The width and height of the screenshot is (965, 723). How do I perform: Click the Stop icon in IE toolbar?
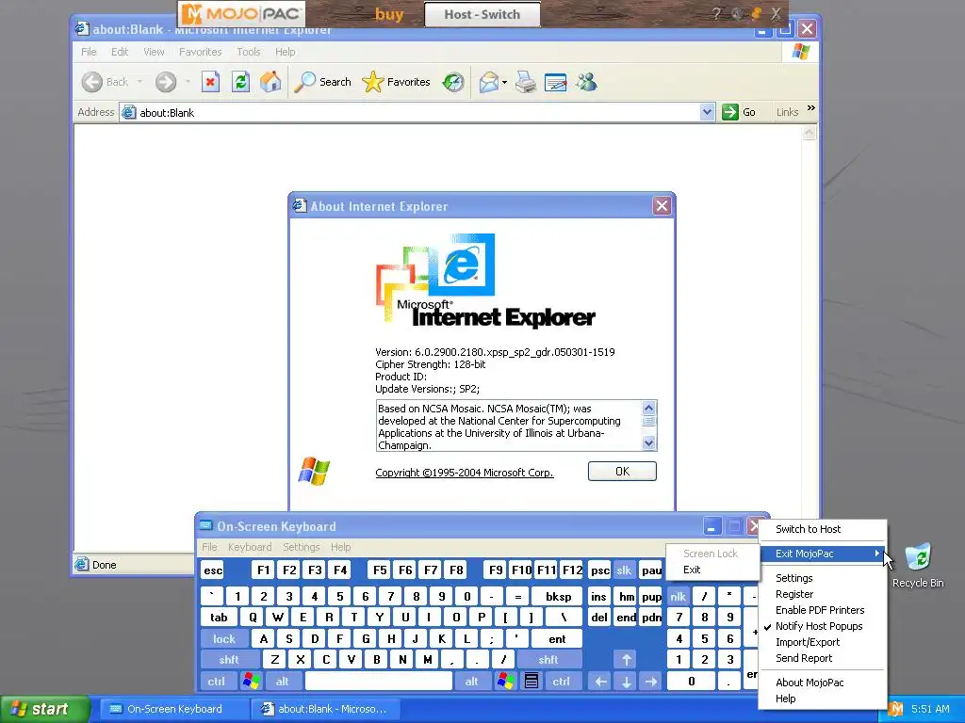coord(210,82)
